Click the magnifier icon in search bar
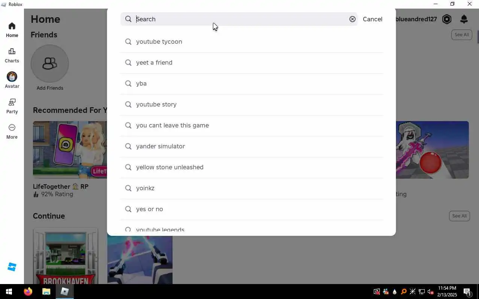This screenshot has height=299, width=479. tap(128, 19)
